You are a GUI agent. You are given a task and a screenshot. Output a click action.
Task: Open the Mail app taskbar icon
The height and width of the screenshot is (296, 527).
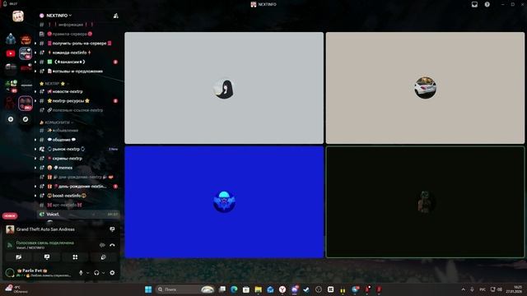pyautogui.click(x=270, y=289)
